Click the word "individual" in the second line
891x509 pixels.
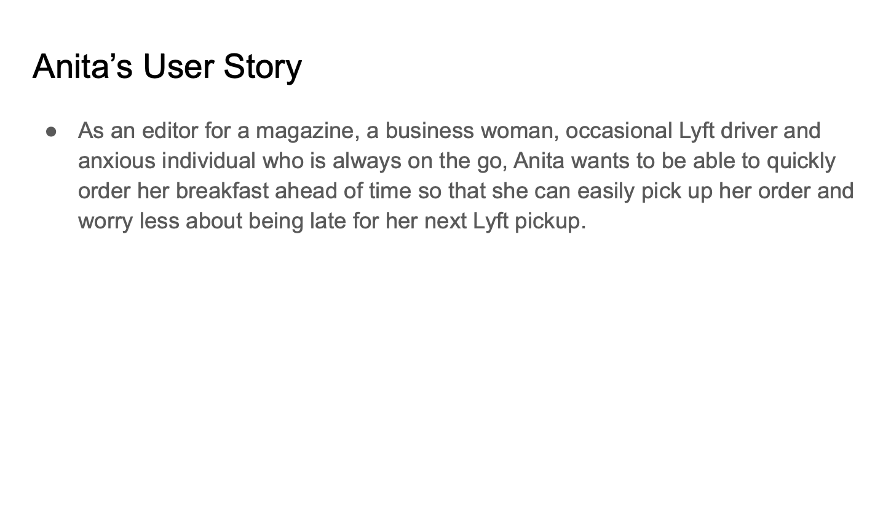pos(209,161)
